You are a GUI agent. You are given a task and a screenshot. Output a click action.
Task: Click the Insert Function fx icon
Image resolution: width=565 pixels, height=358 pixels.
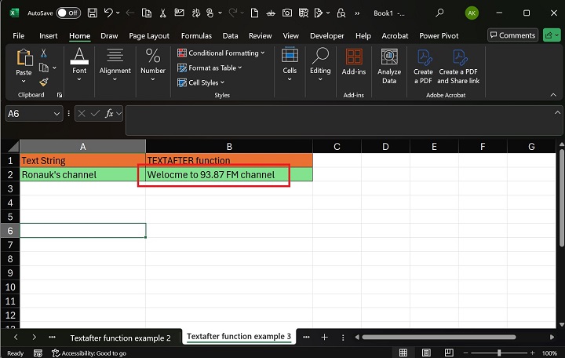pyautogui.click(x=110, y=114)
